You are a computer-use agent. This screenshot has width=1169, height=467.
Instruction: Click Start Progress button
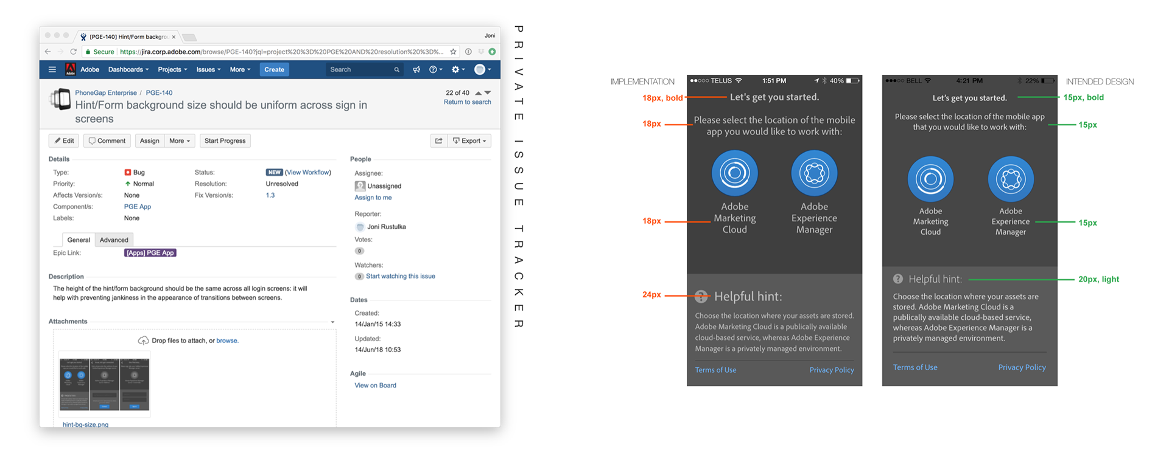pyautogui.click(x=225, y=140)
